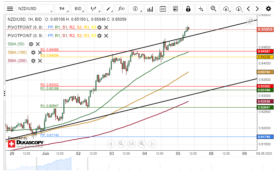Go to previous chart arrow

[248, 9]
